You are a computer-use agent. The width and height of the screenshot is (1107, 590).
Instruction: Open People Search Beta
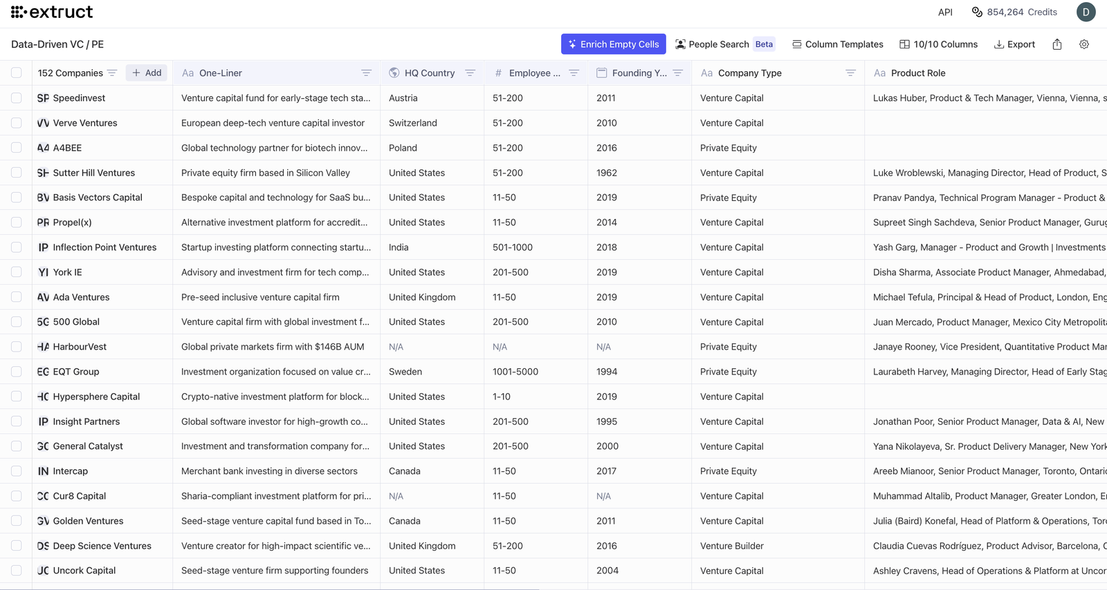tap(725, 44)
